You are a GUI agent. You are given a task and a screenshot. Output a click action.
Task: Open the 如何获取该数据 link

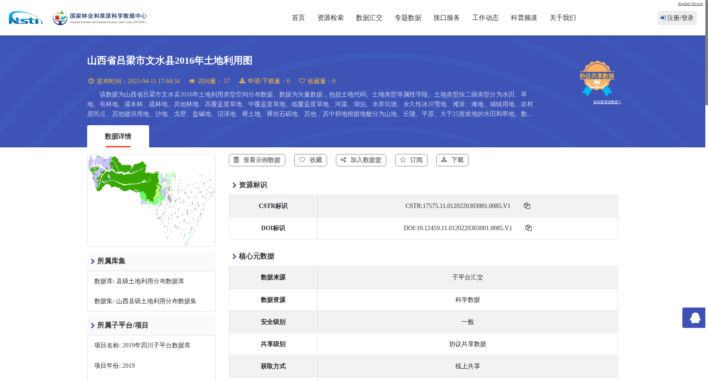pyautogui.click(x=607, y=102)
